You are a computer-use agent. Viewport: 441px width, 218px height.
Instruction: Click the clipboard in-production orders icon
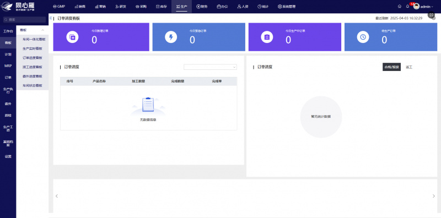pyautogui.click(x=267, y=37)
